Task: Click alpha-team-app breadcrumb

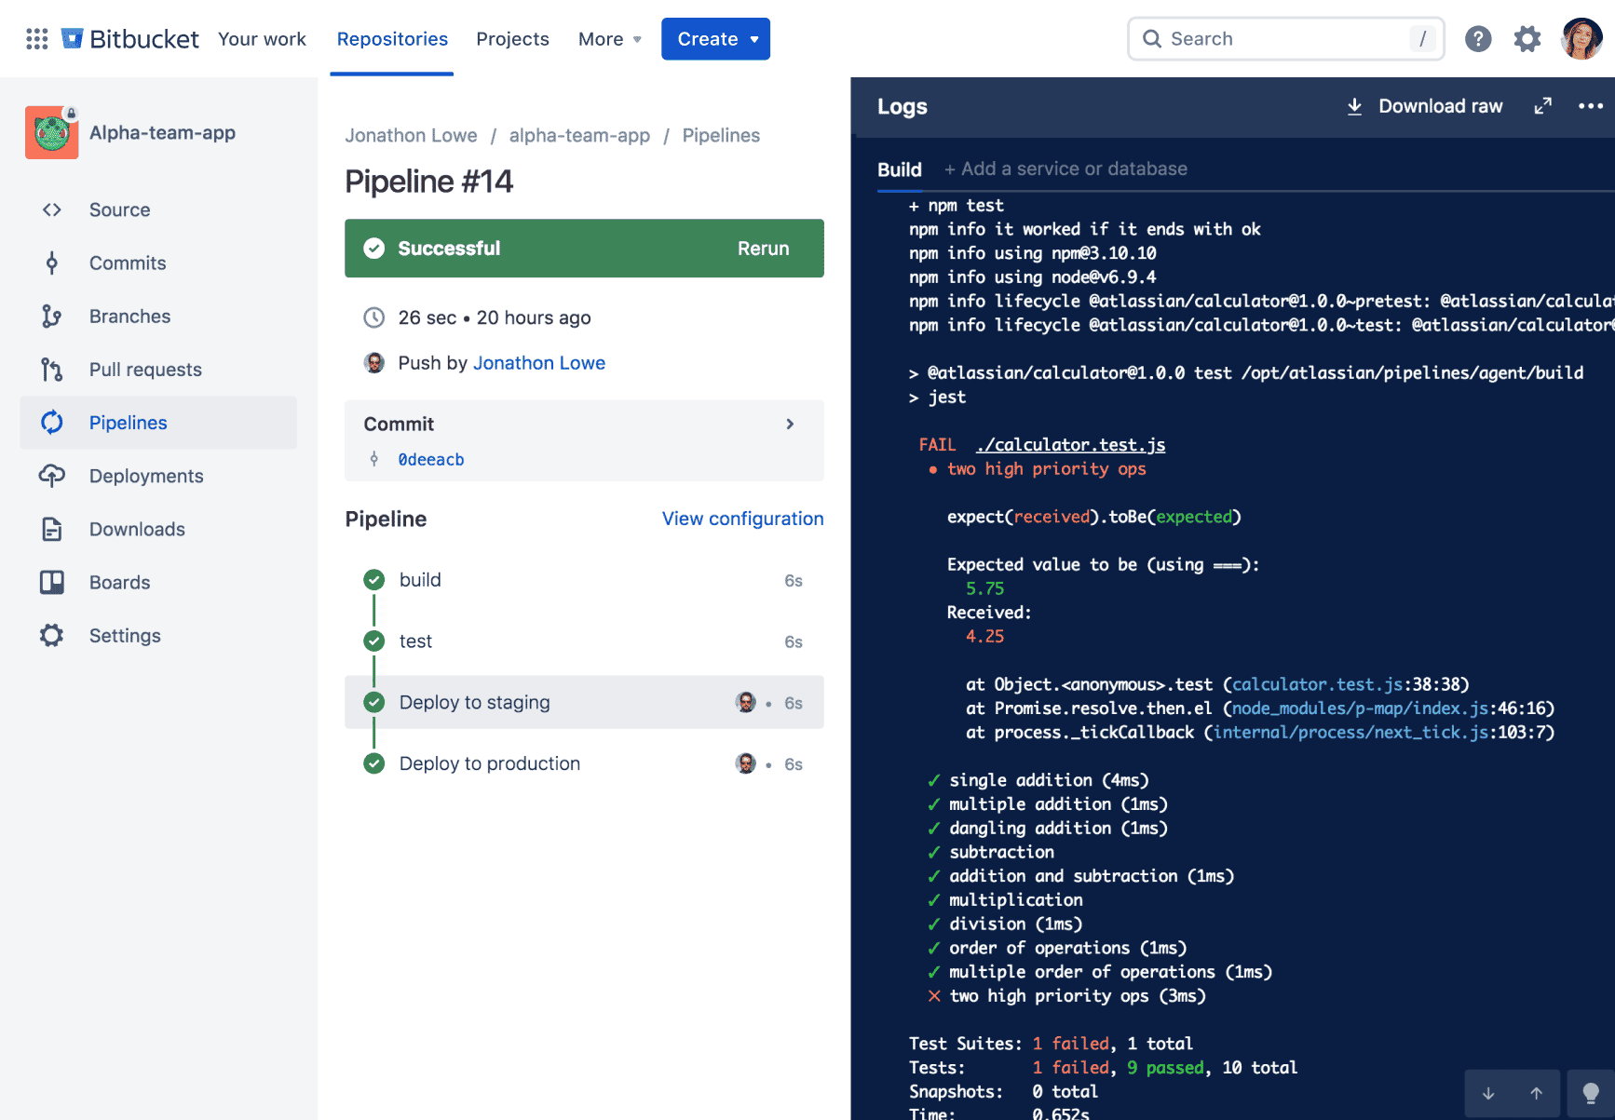Action: 579,136
